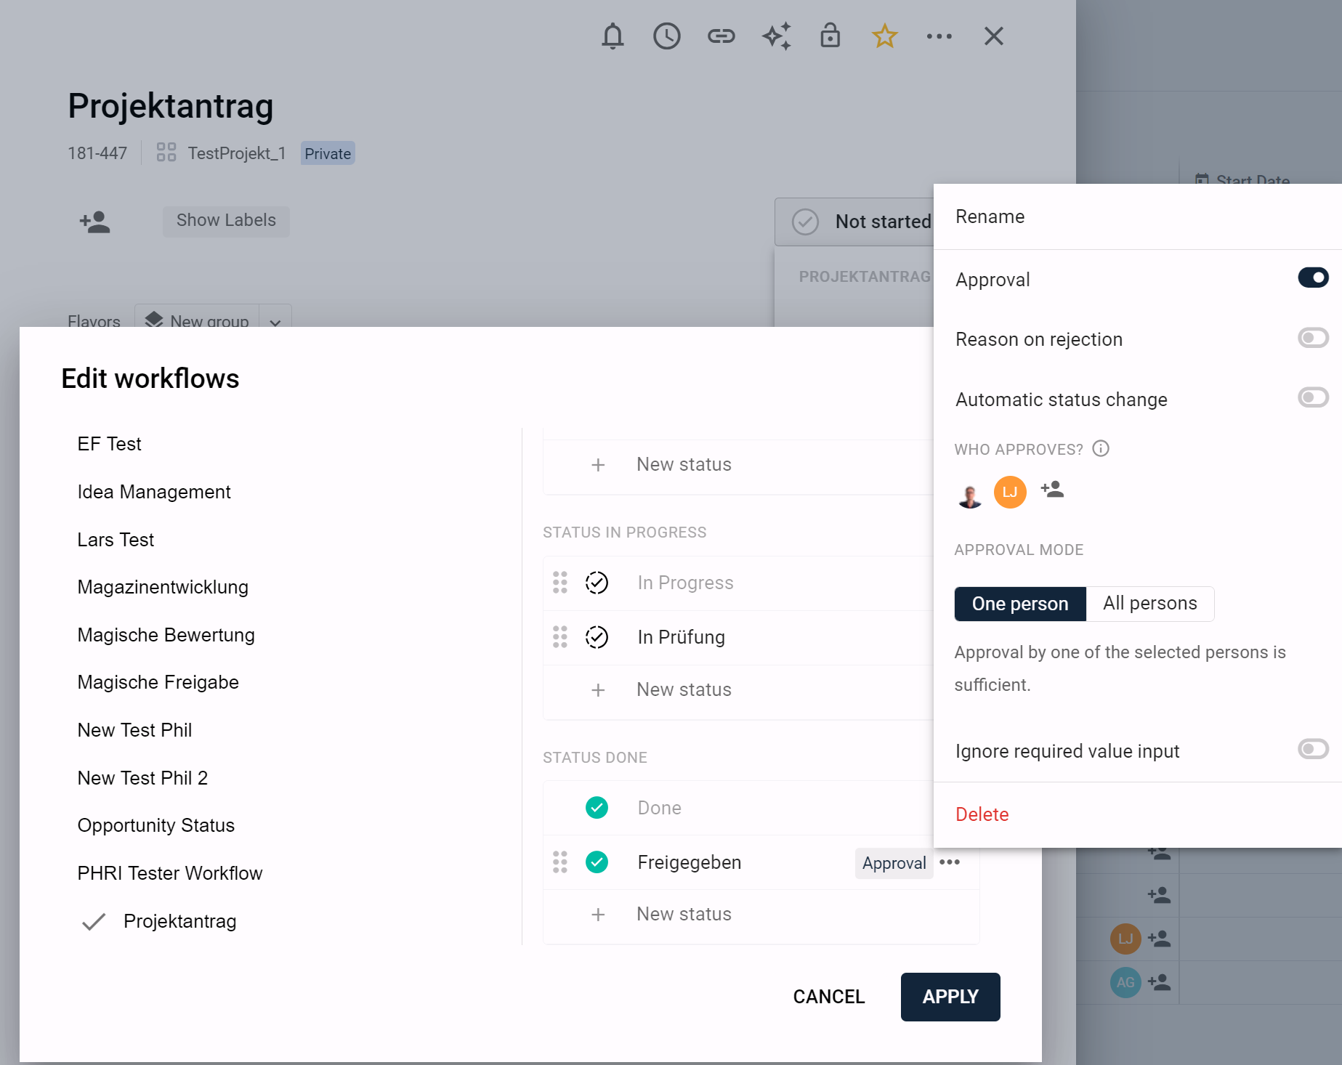Click the info icon beside Who Approves

pyautogui.click(x=1101, y=448)
